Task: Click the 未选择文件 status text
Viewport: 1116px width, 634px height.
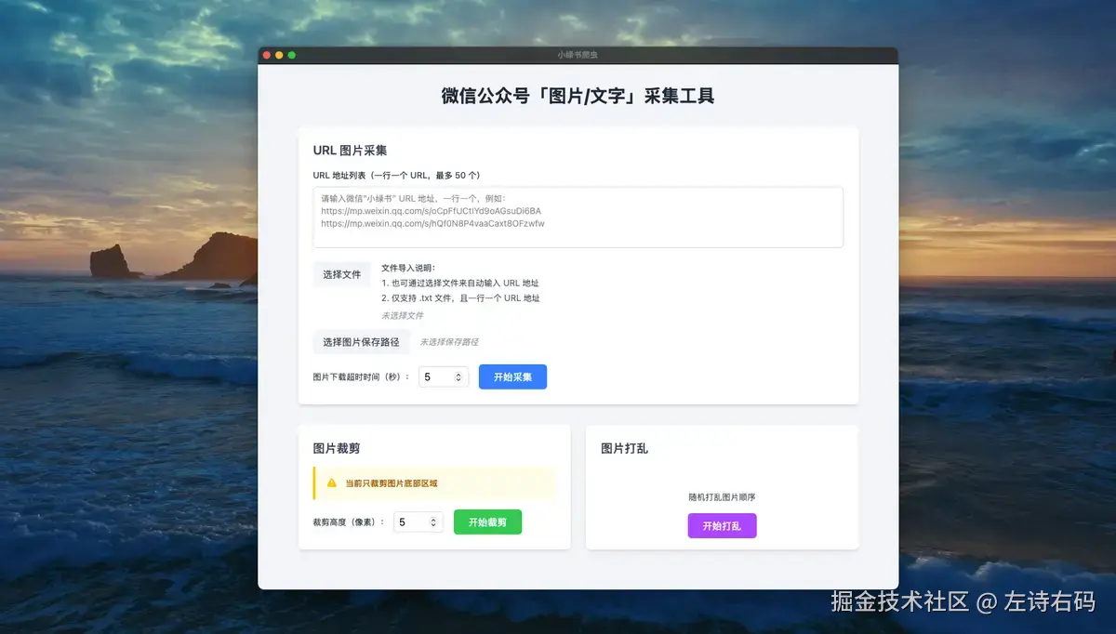Action: pos(402,315)
